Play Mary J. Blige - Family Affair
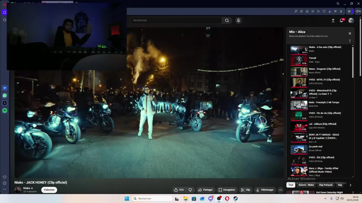 point(321,171)
